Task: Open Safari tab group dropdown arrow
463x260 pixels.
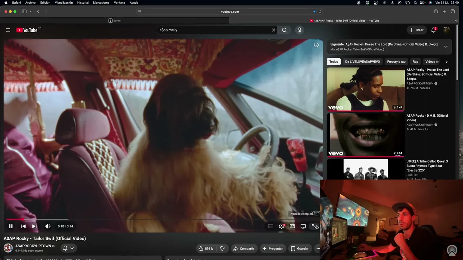Action: (x=30, y=12)
